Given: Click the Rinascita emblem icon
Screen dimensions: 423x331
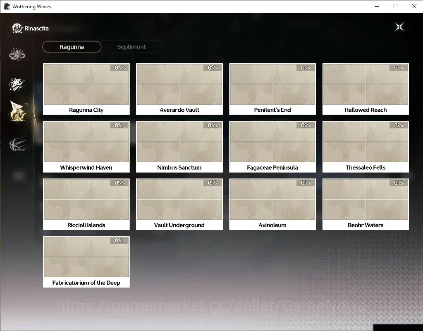Looking at the screenshot, I should (x=17, y=28).
